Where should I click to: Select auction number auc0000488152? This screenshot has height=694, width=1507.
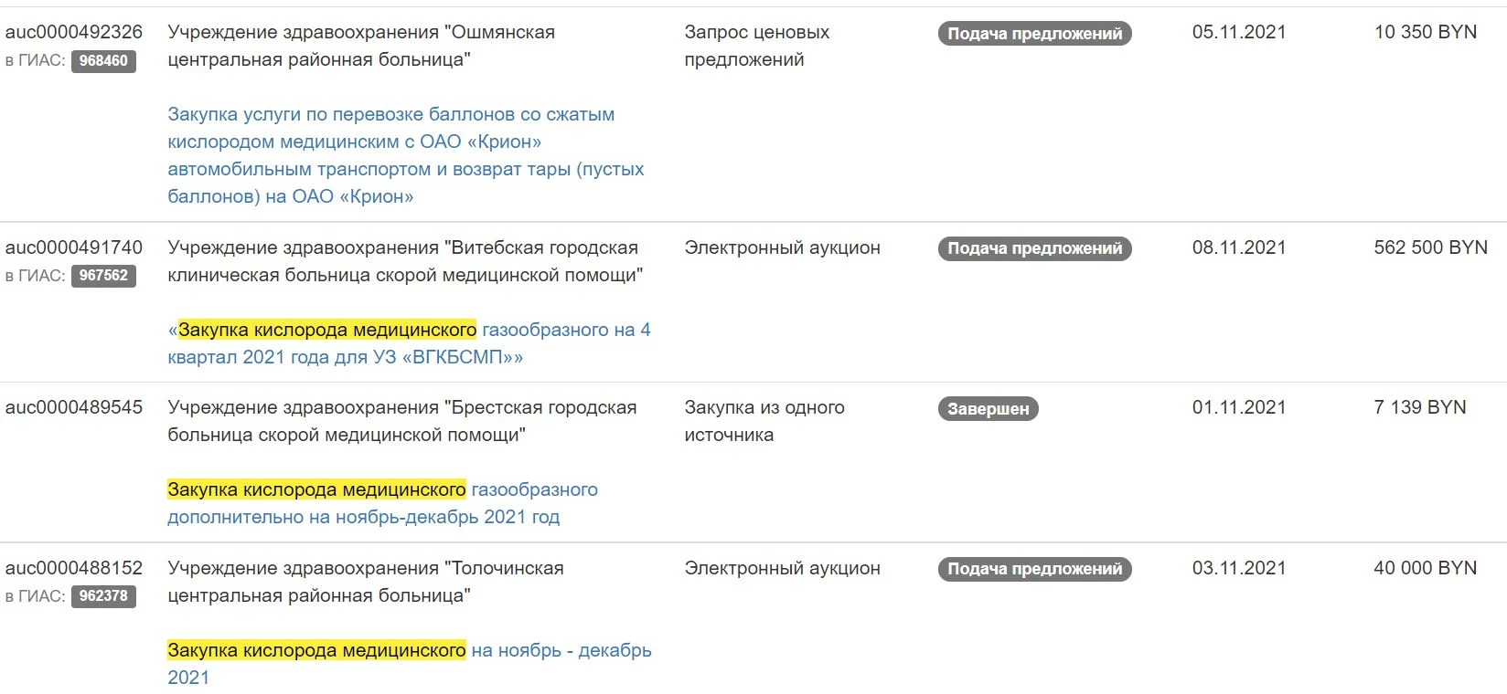pyautogui.click(x=74, y=568)
